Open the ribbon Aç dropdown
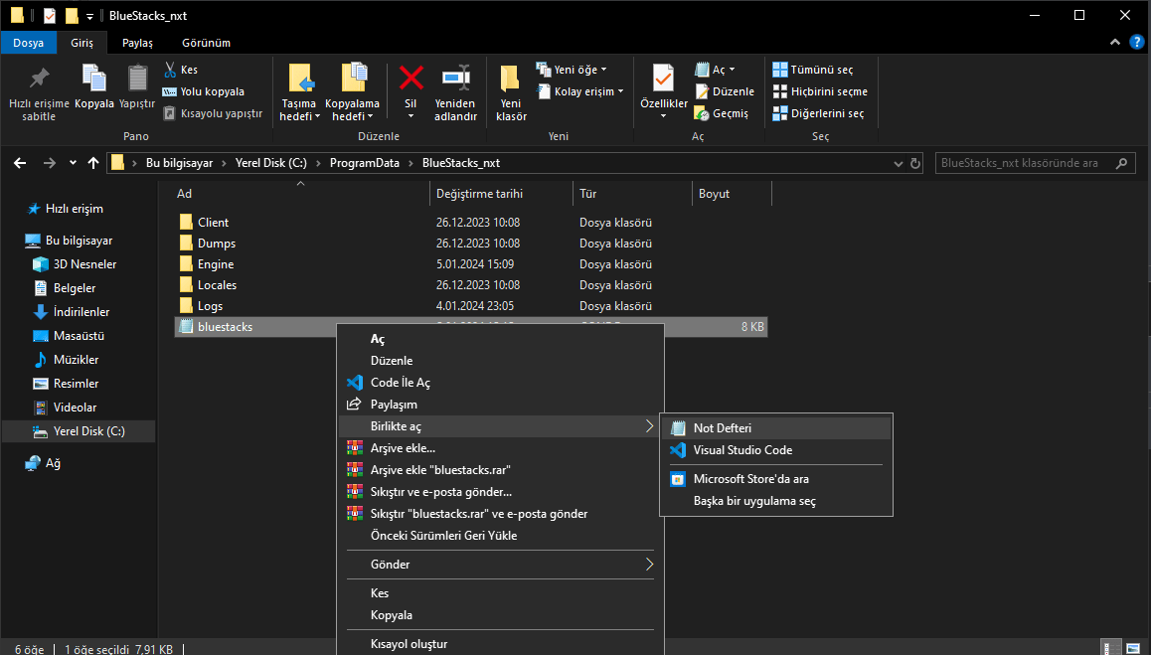Screen dimensions: 1151x655 coord(715,70)
